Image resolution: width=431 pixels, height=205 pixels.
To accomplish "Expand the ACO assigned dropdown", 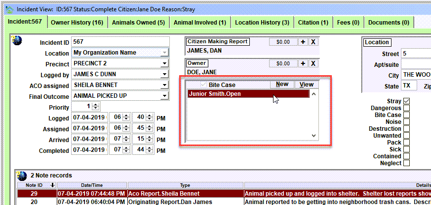I will coord(164,86).
